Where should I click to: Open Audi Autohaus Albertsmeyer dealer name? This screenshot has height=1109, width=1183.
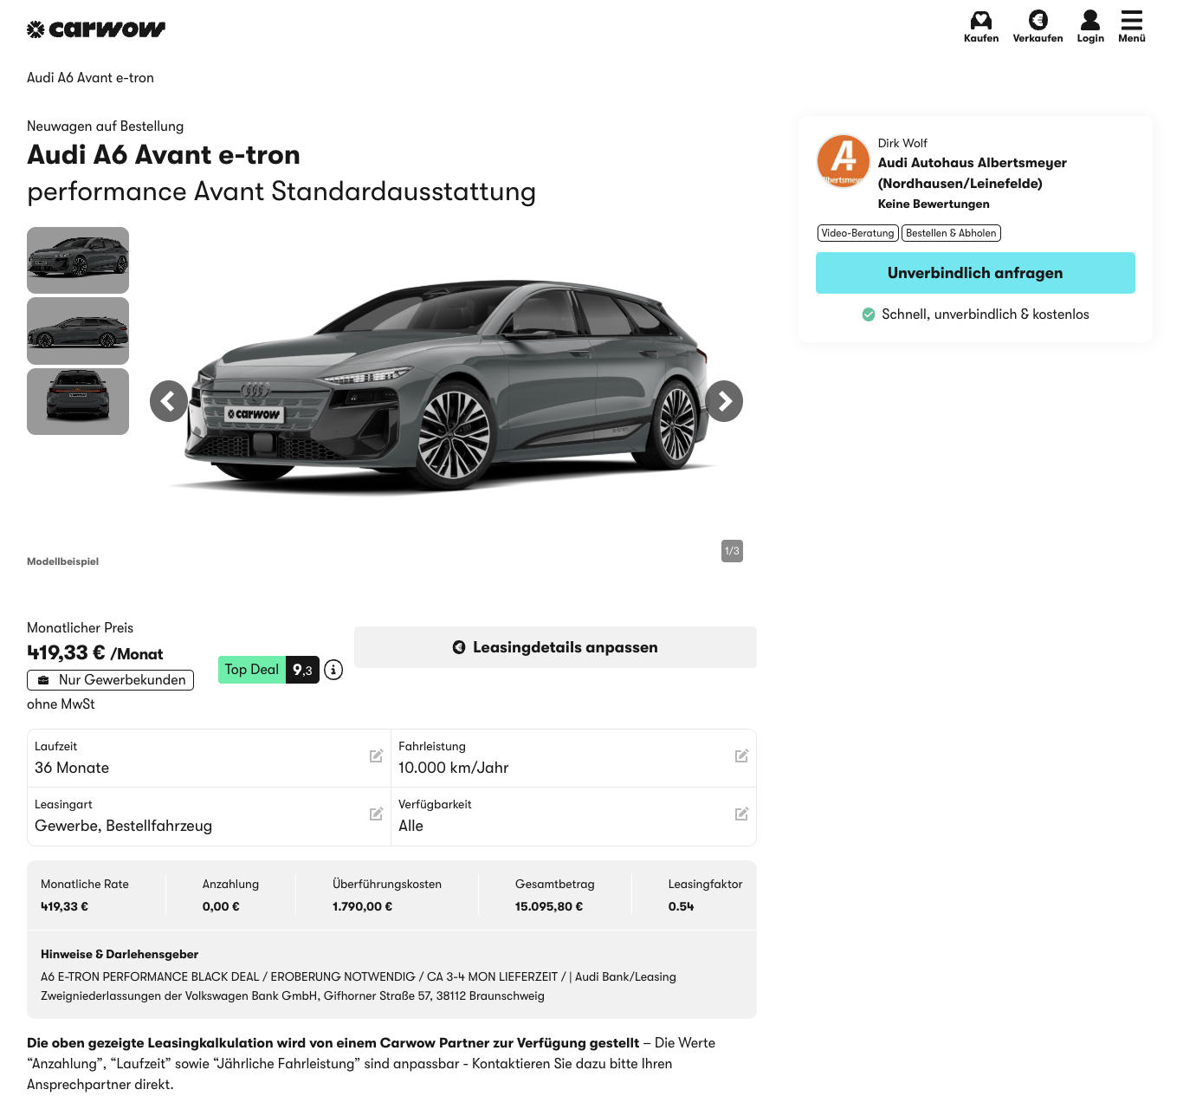[972, 172]
